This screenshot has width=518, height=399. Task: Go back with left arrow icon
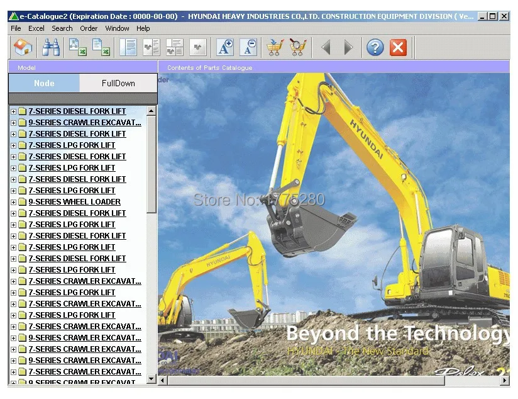coord(326,47)
